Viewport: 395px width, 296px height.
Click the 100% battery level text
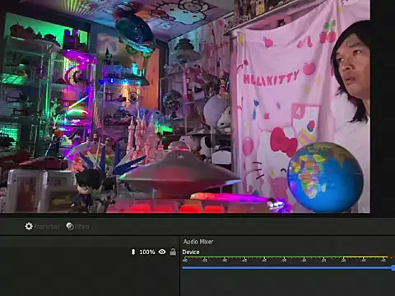pos(147,252)
